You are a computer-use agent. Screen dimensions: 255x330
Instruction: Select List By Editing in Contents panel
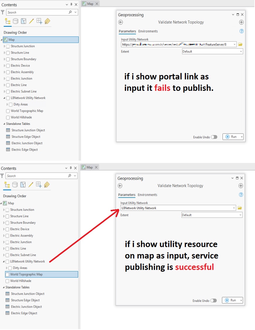coord(31,21)
